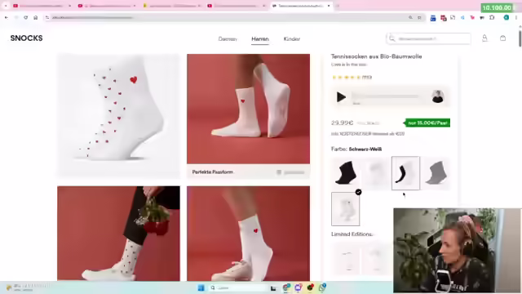Image resolution: width=522 pixels, height=294 pixels.
Task: Open the browser profile avatar
Action: [x=506, y=18]
